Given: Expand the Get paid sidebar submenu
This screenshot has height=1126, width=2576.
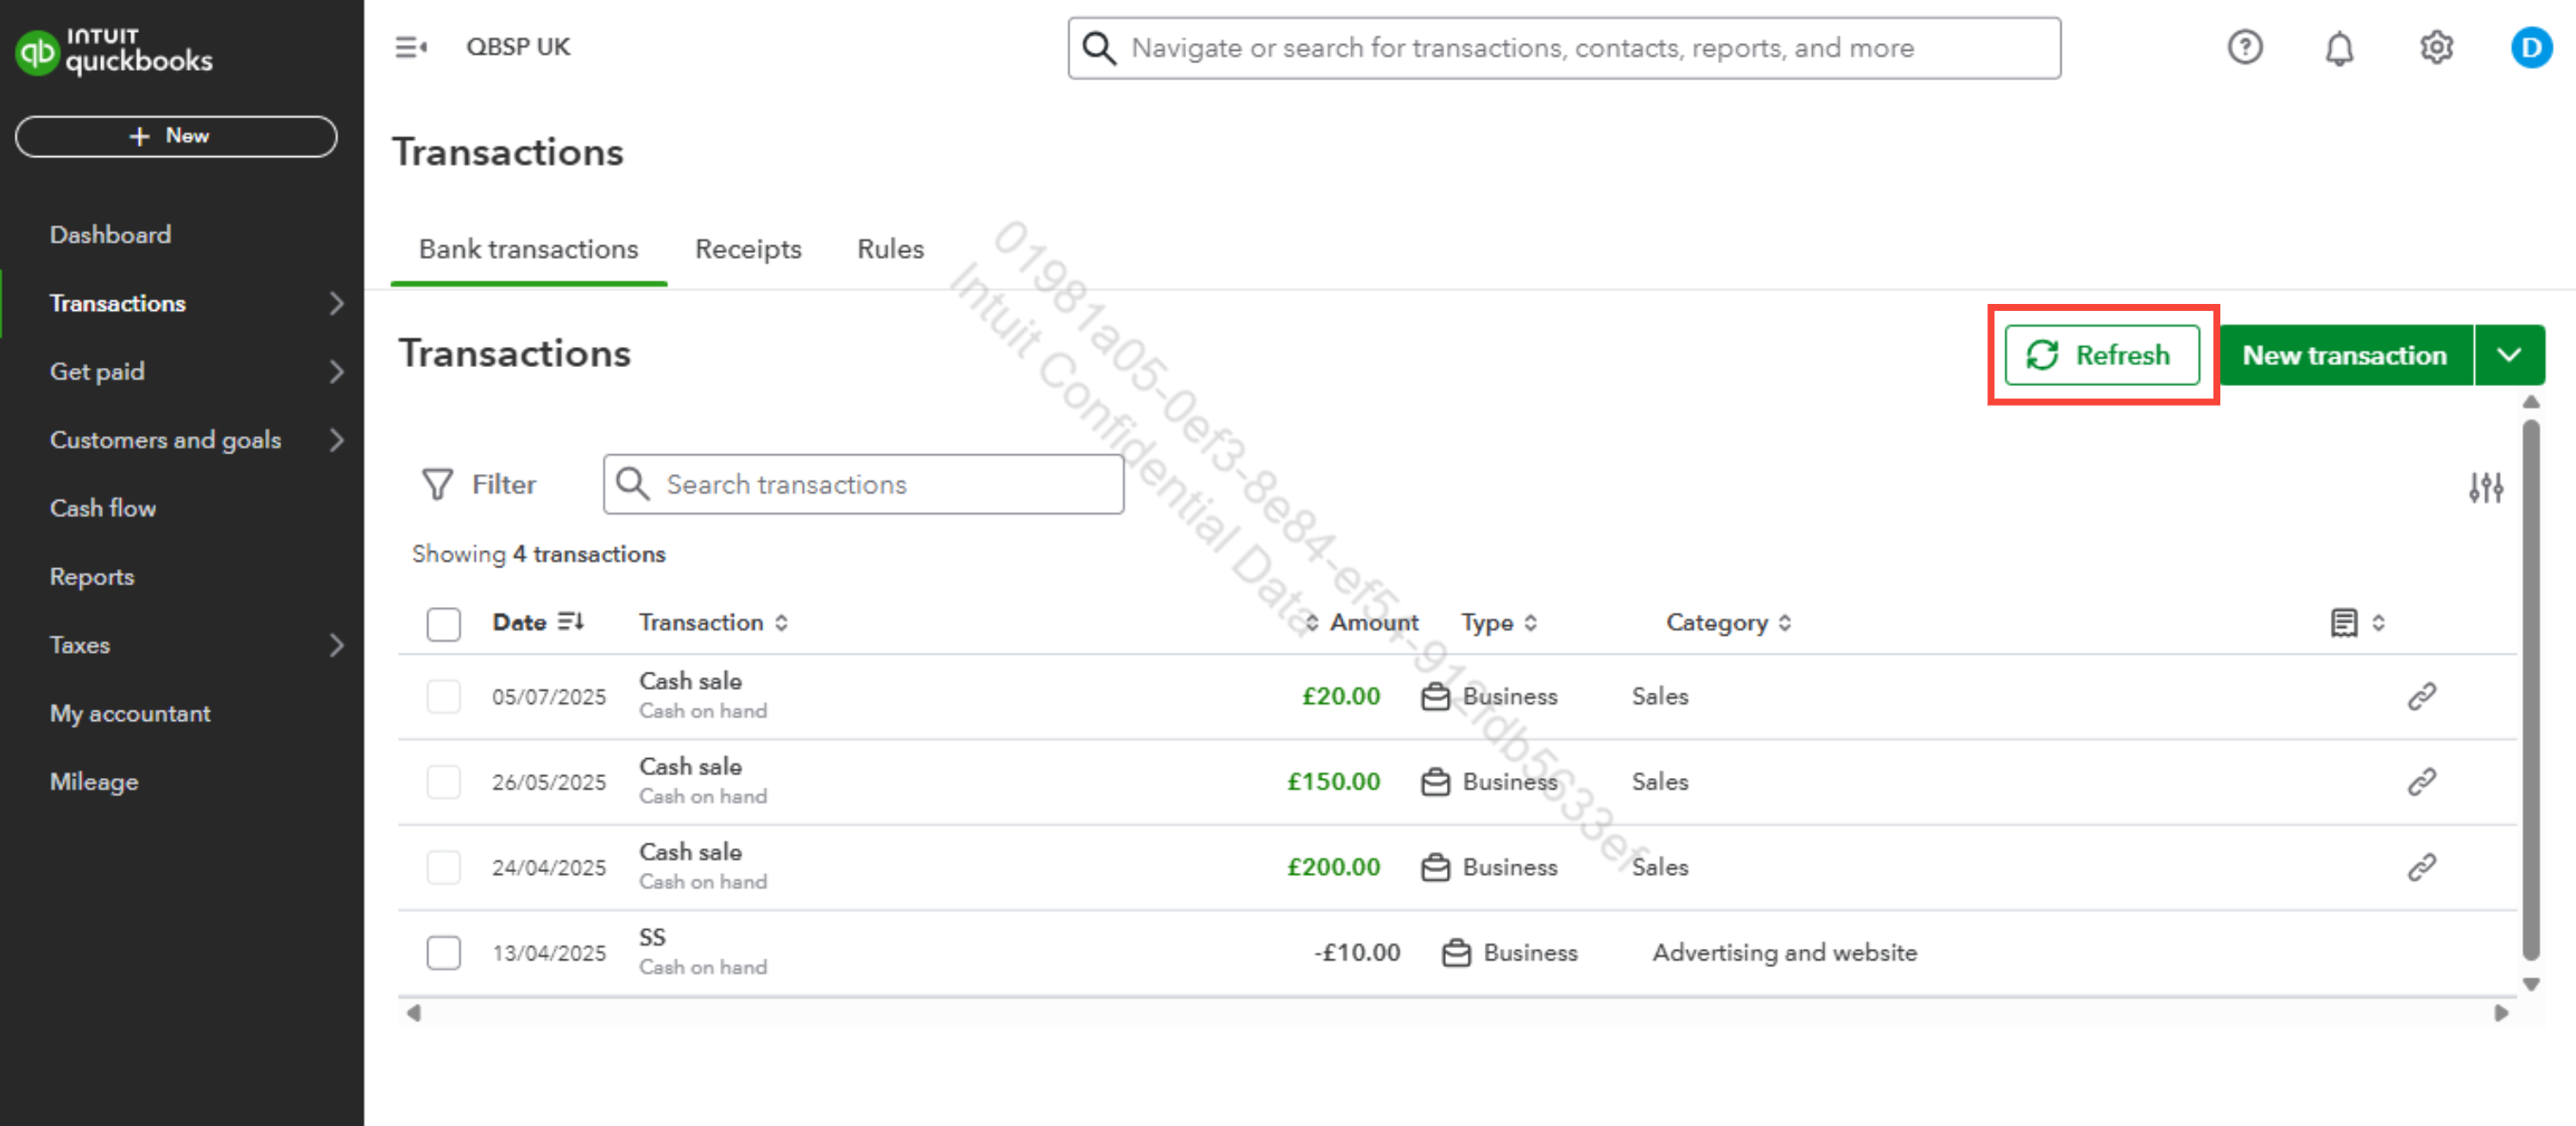Looking at the screenshot, I should click(336, 372).
